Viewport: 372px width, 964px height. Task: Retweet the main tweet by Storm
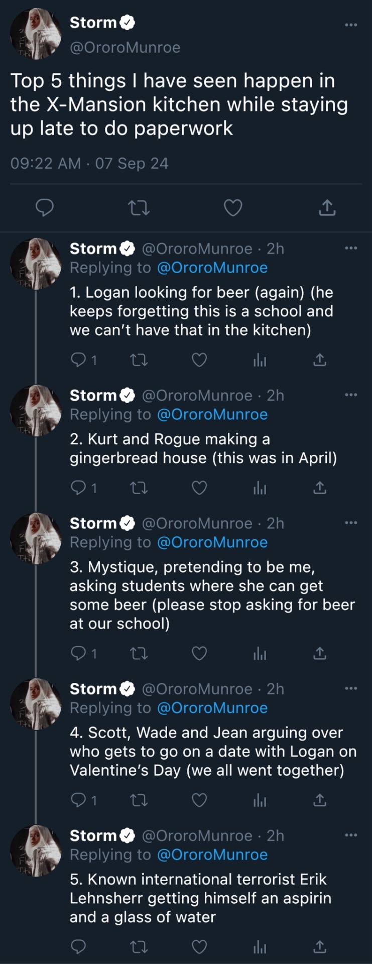[x=139, y=208]
